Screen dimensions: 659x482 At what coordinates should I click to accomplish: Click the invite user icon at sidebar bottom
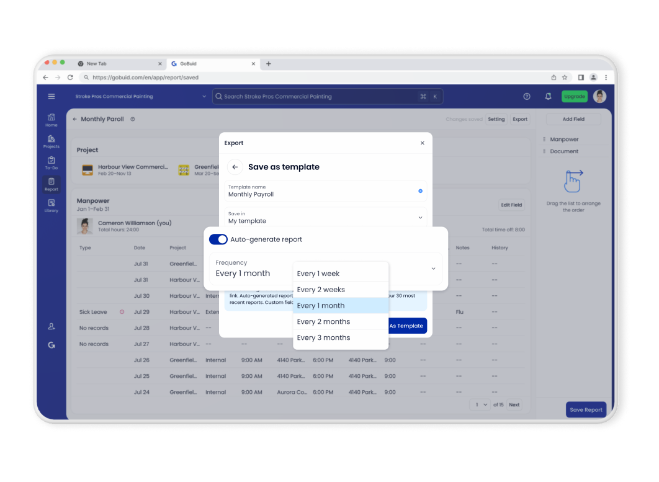coord(52,326)
